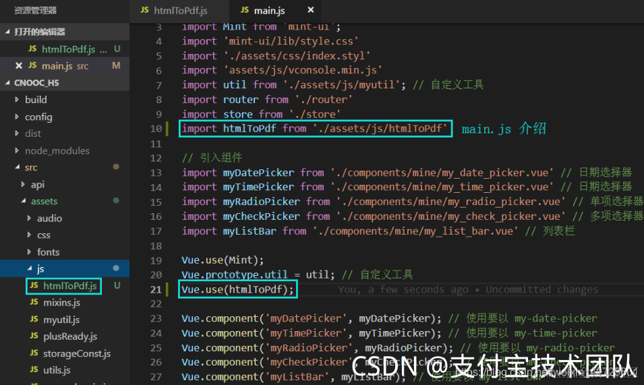Click git blame text 'You, a few seconds ago'
Viewport: 644px width, 385px height.
click(x=403, y=290)
